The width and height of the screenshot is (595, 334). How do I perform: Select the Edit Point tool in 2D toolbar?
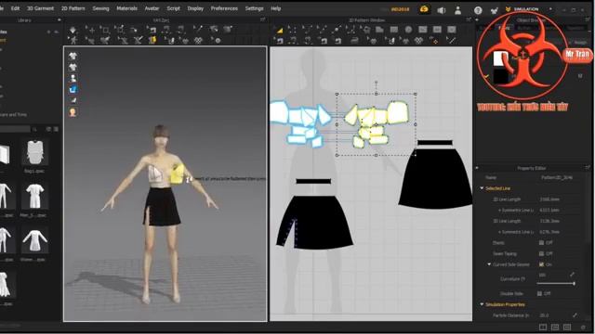coord(292,30)
